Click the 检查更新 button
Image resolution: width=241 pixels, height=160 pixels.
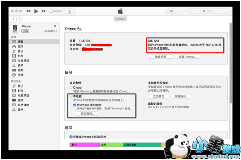tap(160, 57)
